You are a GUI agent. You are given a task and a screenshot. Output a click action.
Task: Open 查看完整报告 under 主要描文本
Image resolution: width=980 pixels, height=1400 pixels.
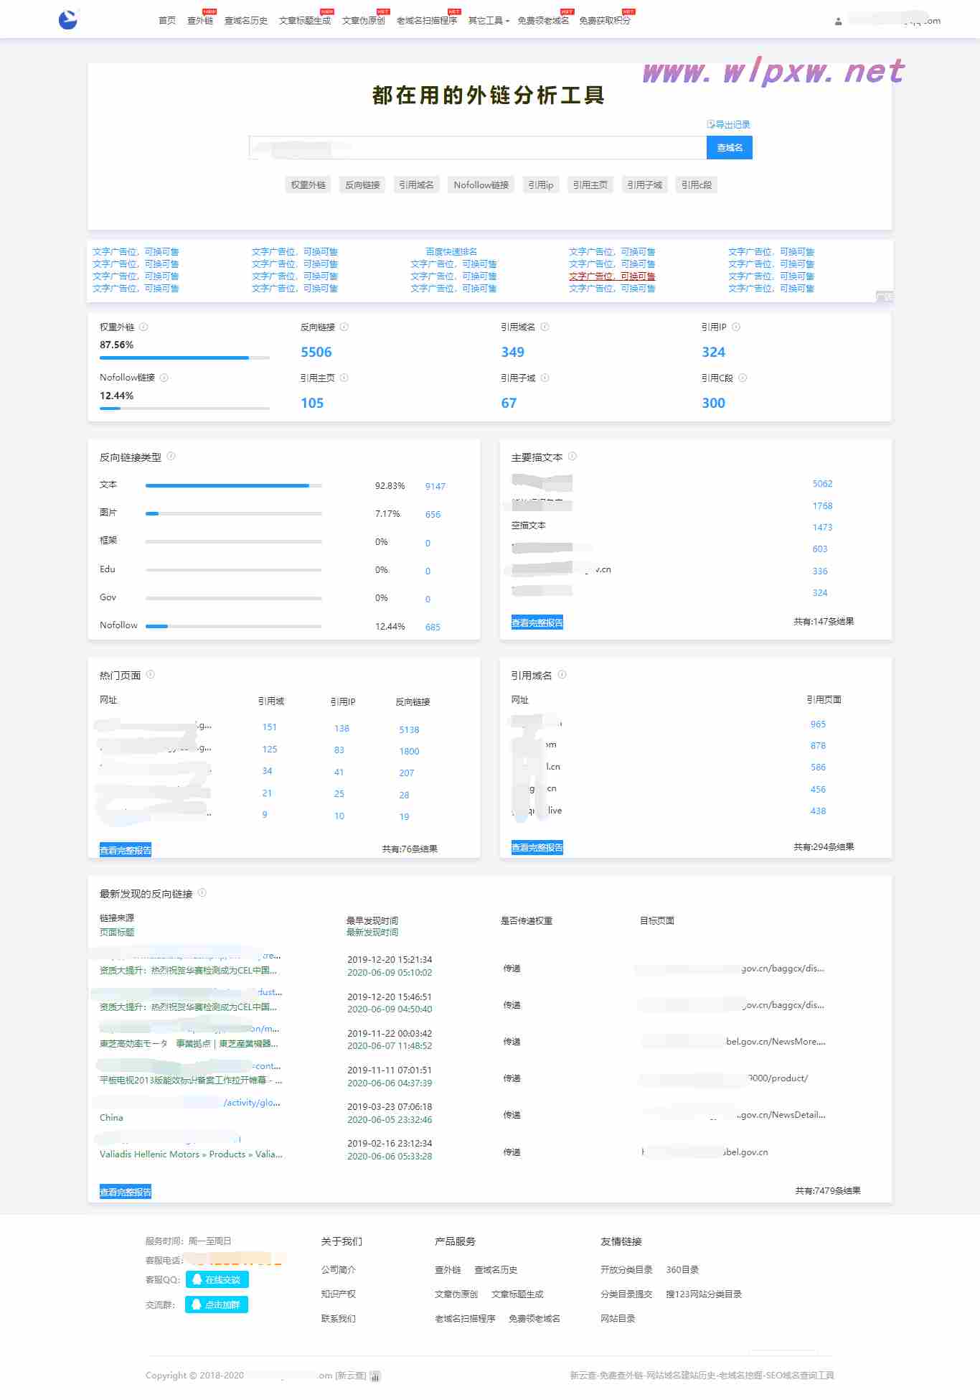[537, 622]
